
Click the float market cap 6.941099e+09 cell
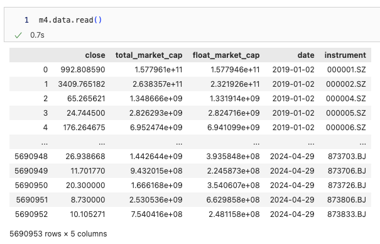234,128
